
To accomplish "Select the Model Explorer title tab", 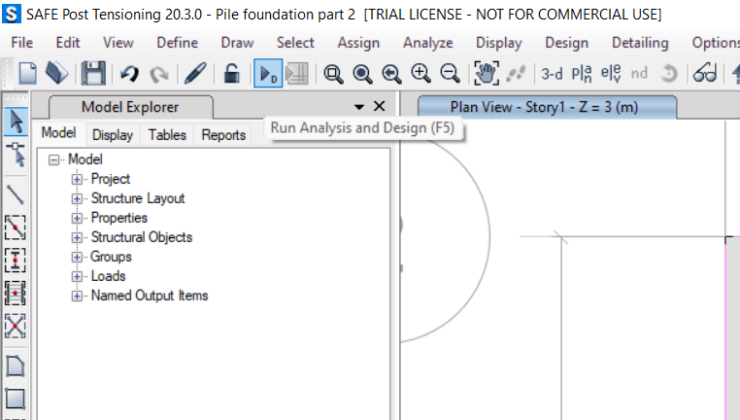I will pos(130,107).
